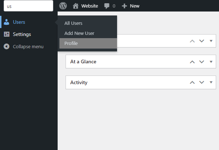Screen dimensions: 219x150
Task: Click the Settings sliders icon
Action: [x=6, y=35]
